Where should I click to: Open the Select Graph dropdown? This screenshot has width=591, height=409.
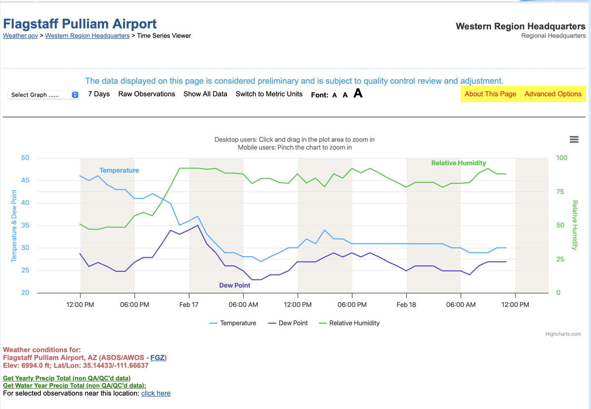point(44,95)
